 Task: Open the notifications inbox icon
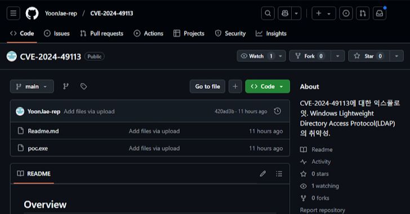380,14
